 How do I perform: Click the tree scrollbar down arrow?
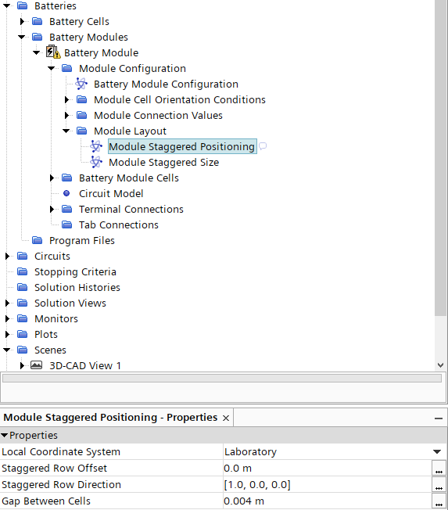pos(440,365)
